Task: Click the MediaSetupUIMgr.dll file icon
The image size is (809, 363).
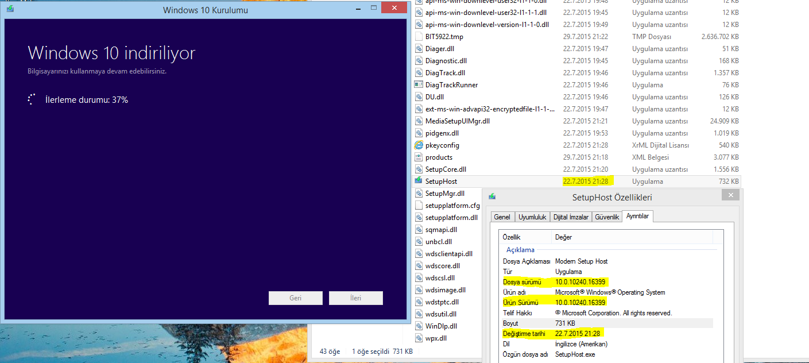Action: click(419, 121)
